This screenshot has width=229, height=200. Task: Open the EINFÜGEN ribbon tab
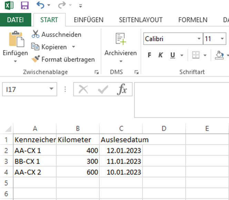coord(88,20)
